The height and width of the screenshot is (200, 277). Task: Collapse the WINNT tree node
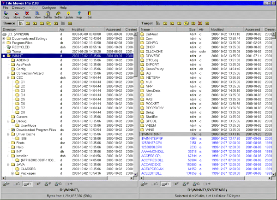[4, 56]
